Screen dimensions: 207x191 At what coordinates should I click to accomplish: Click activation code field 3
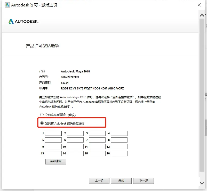pyautogui.click(x=97, y=133)
